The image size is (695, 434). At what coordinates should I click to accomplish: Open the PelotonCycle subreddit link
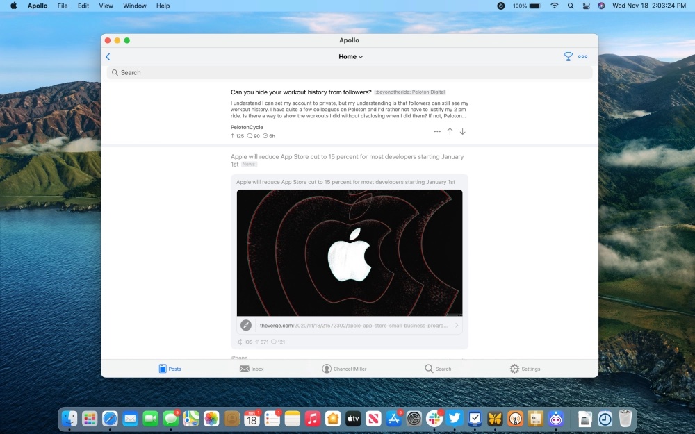pos(247,127)
